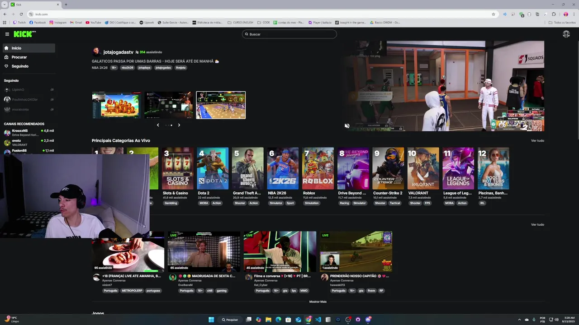This screenshot has width=579, height=325.
Task: Click Mostrar Mais button
Action: coord(318,302)
